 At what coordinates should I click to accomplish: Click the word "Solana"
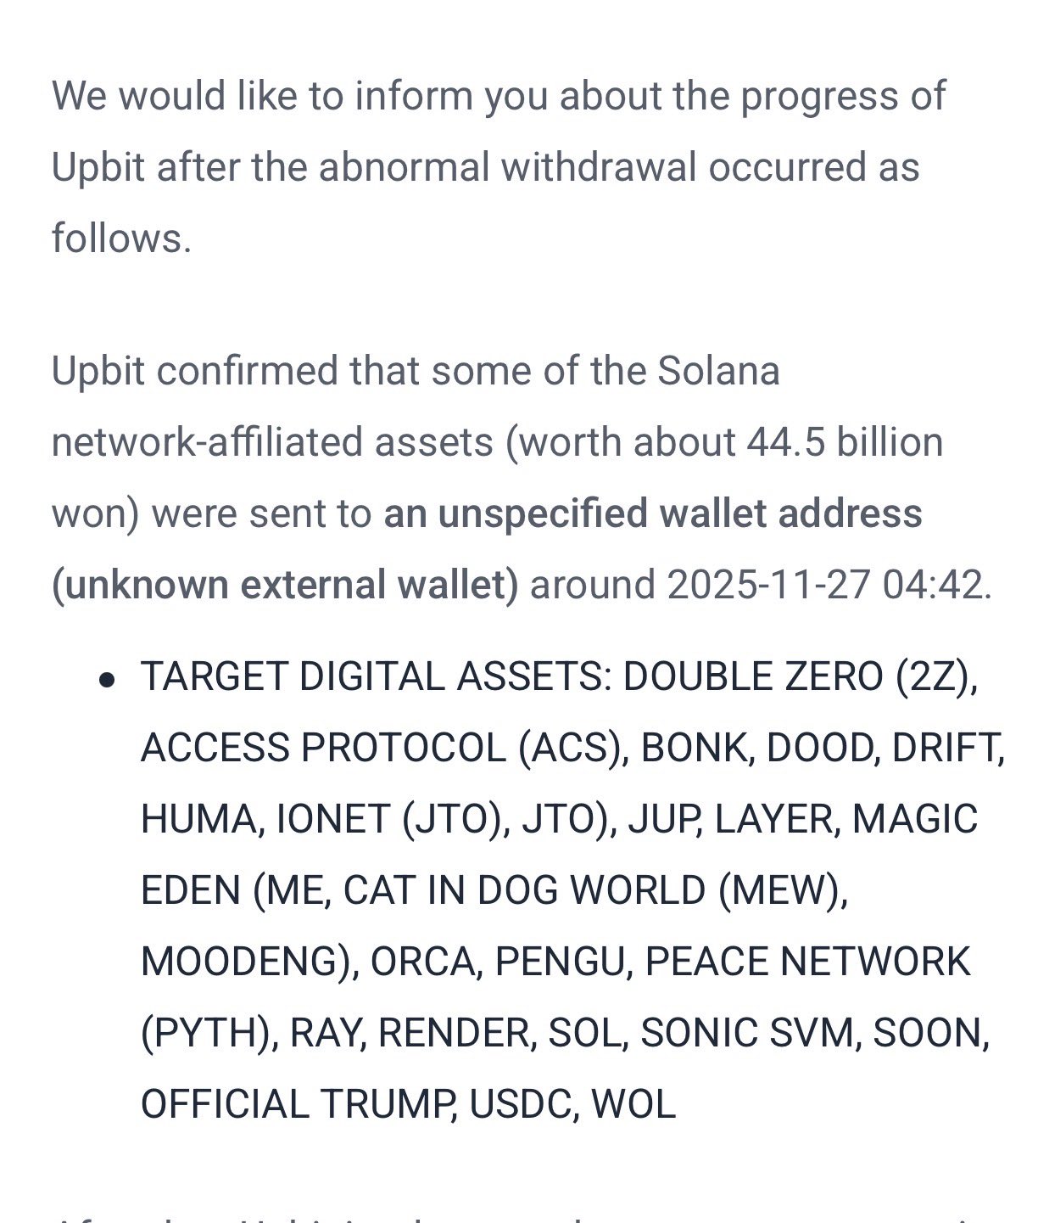[718, 372]
